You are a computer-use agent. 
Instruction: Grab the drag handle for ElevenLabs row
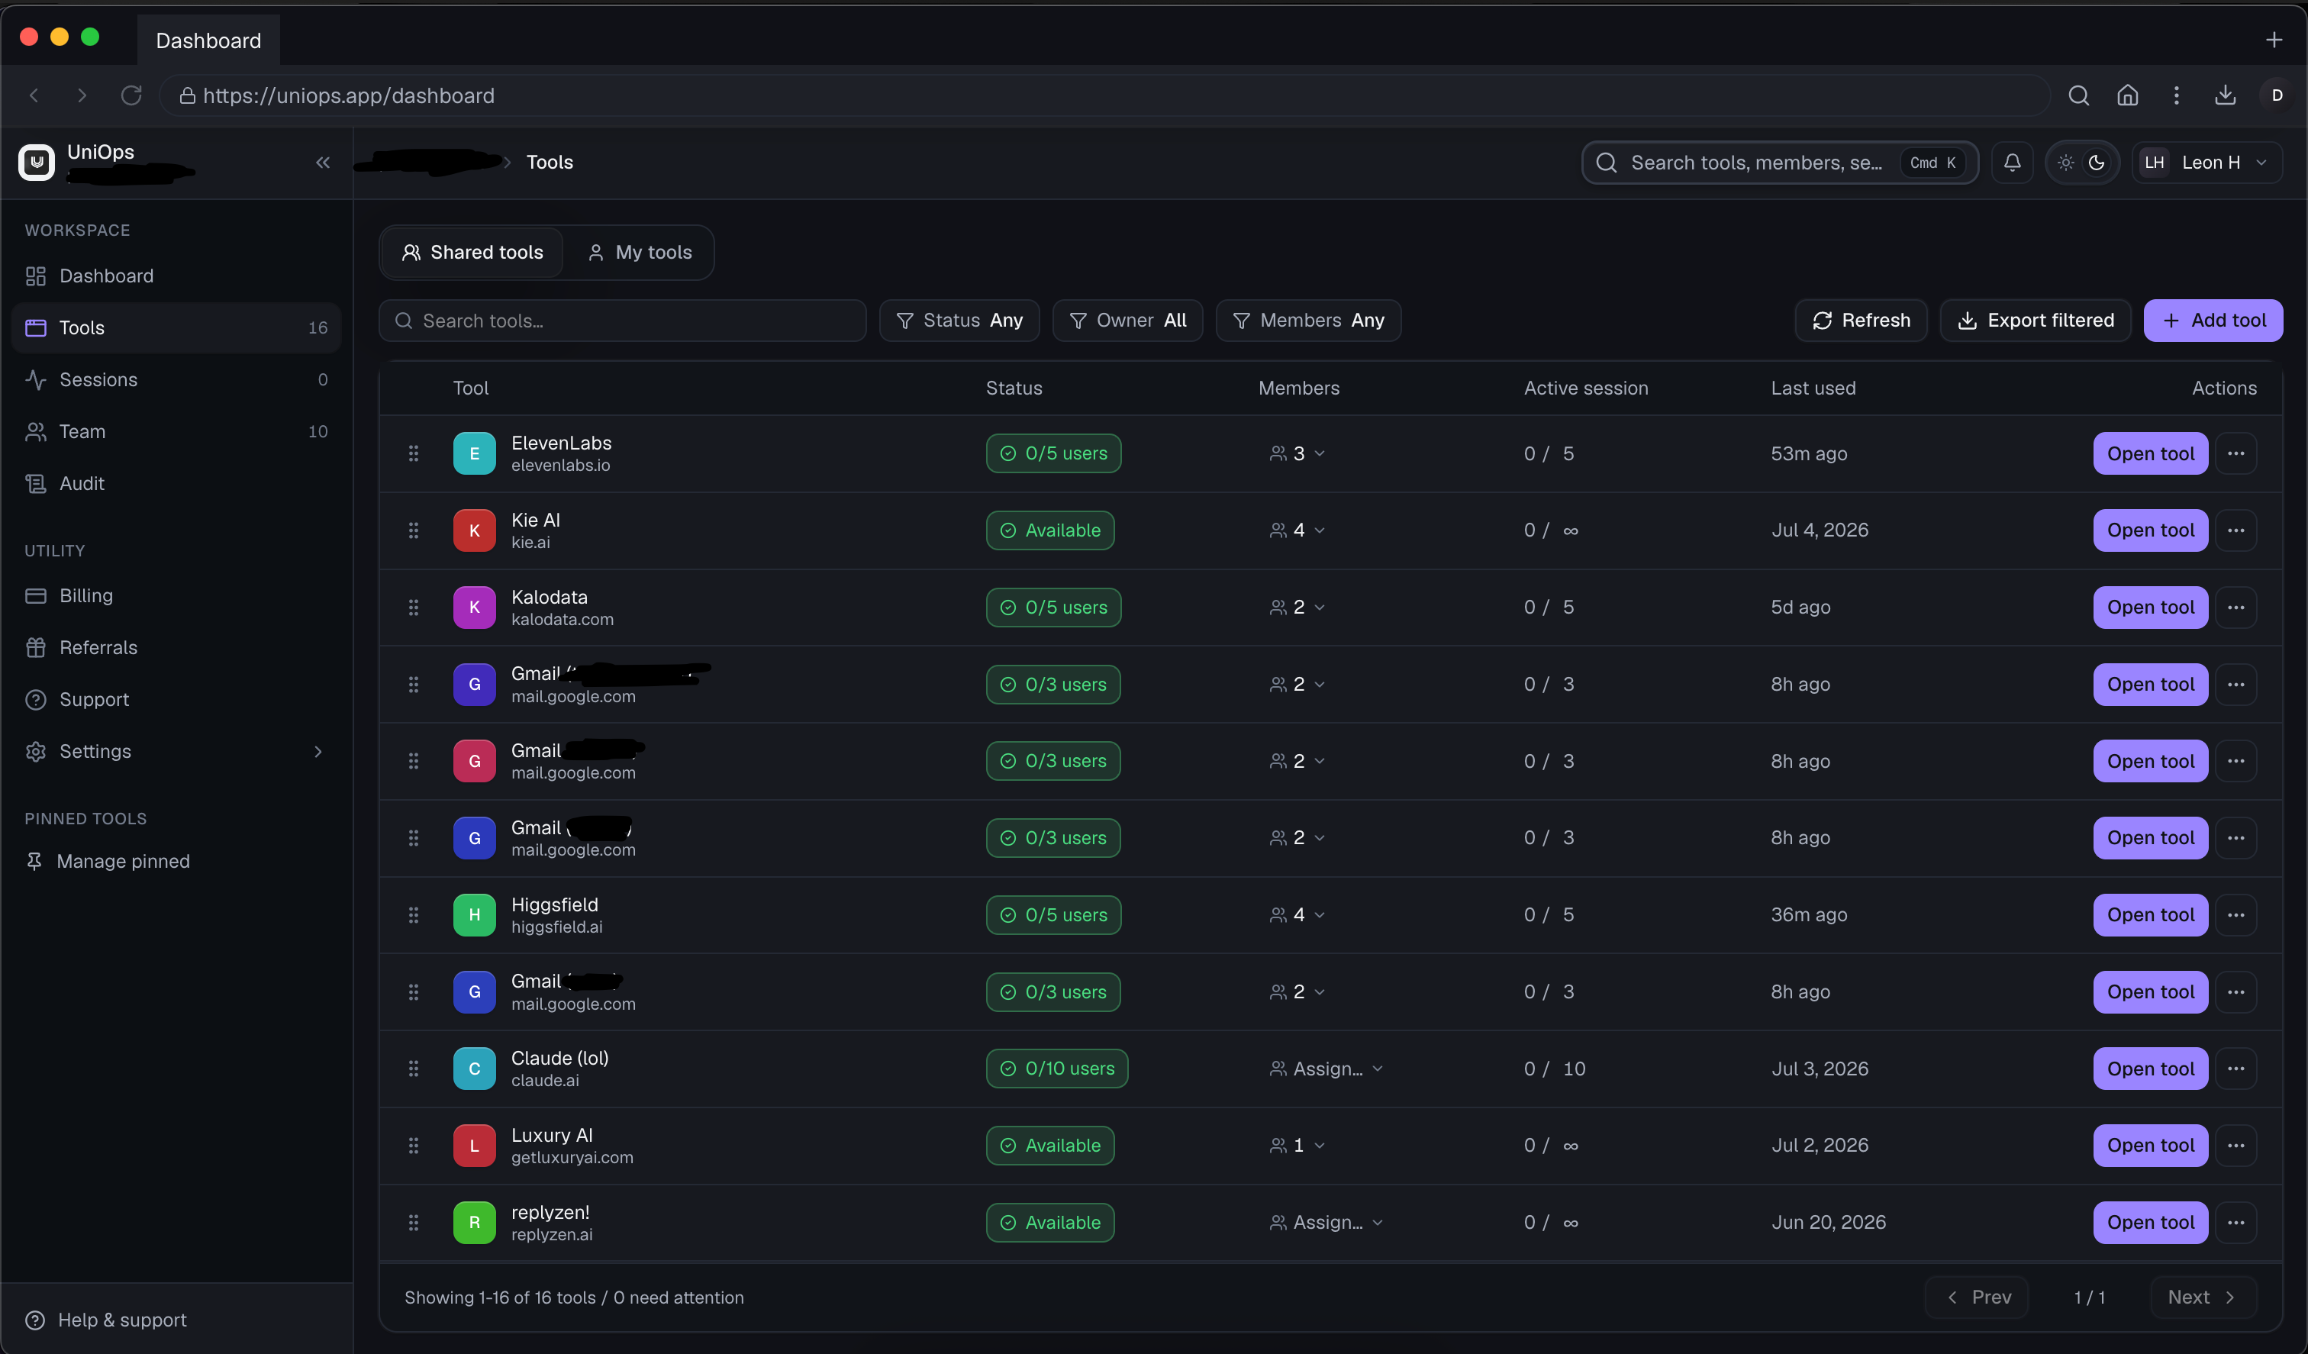413,453
